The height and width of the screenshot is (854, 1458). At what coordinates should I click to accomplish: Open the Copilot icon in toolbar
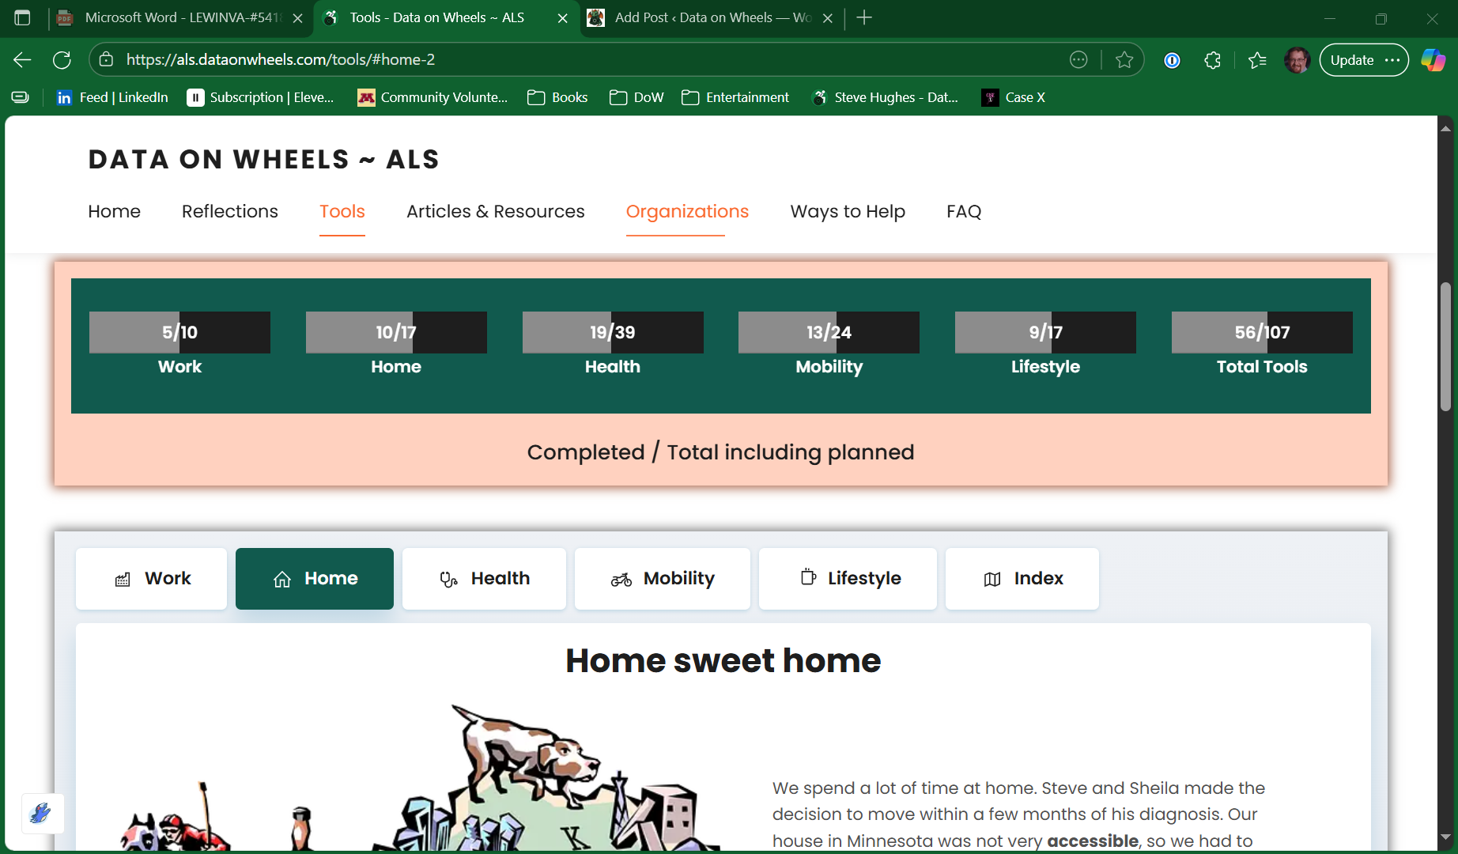click(x=1433, y=60)
